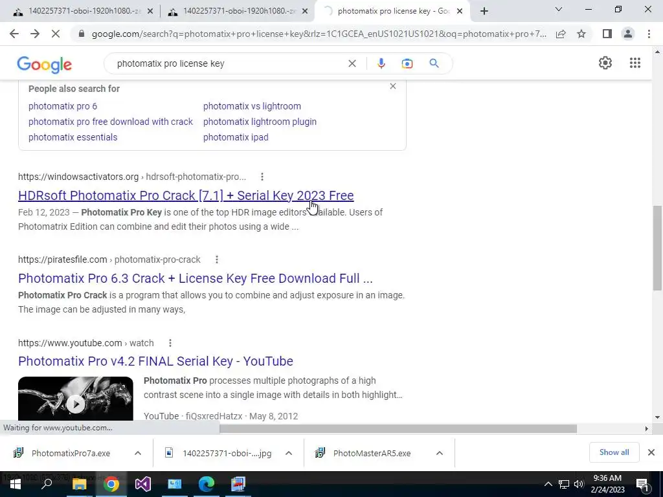Image resolution: width=663 pixels, height=497 pixels.
Task: Open Photomatix Pro v4.2 FINAL YouTube result
Action: [155, 361]
